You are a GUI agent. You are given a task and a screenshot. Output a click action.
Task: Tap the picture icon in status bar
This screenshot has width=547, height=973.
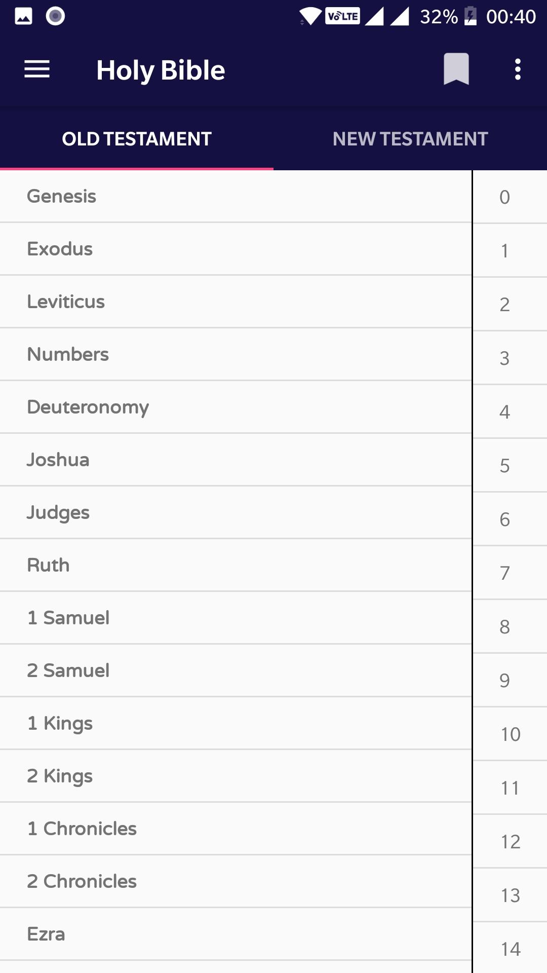(x=23, y=16)
